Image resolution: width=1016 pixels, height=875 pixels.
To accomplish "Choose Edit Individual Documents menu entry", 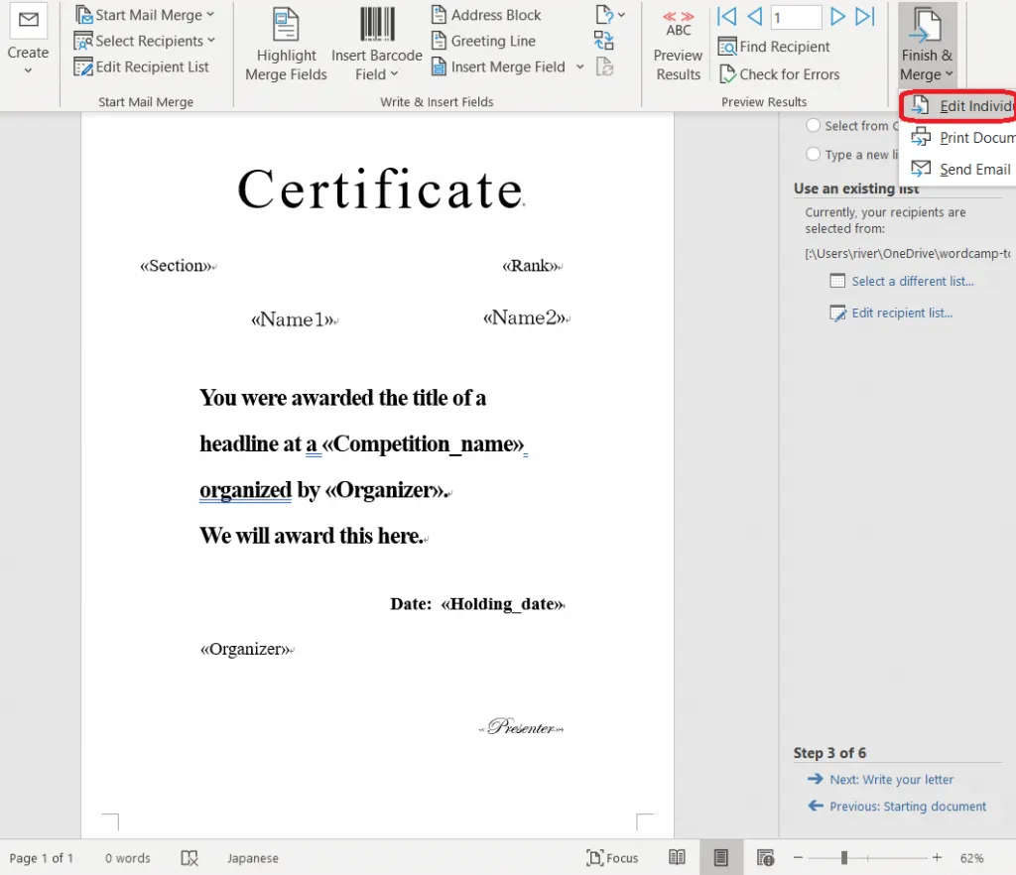I will (x=962, y=106).
